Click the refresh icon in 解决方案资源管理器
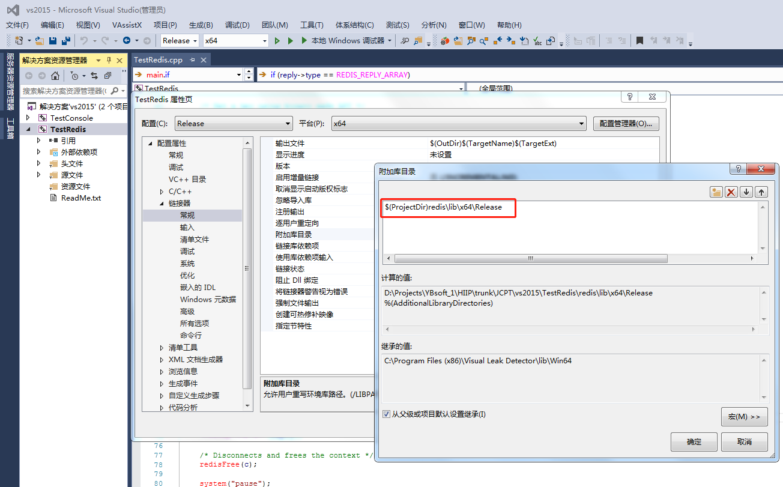The image size is (783, 487). pyautogui.click(x=95, y=76)
